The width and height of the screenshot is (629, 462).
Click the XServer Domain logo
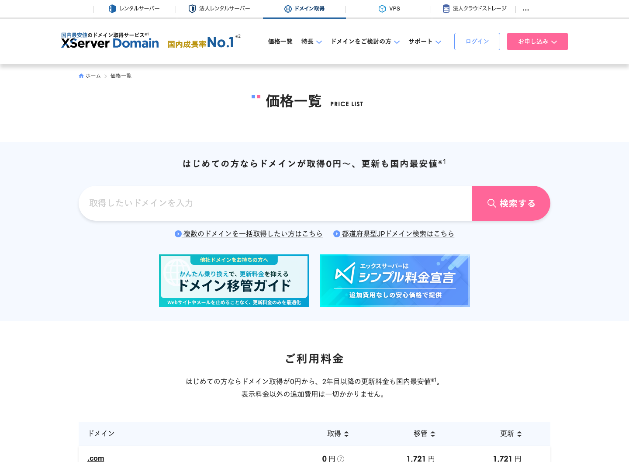[x=110, y=40]
